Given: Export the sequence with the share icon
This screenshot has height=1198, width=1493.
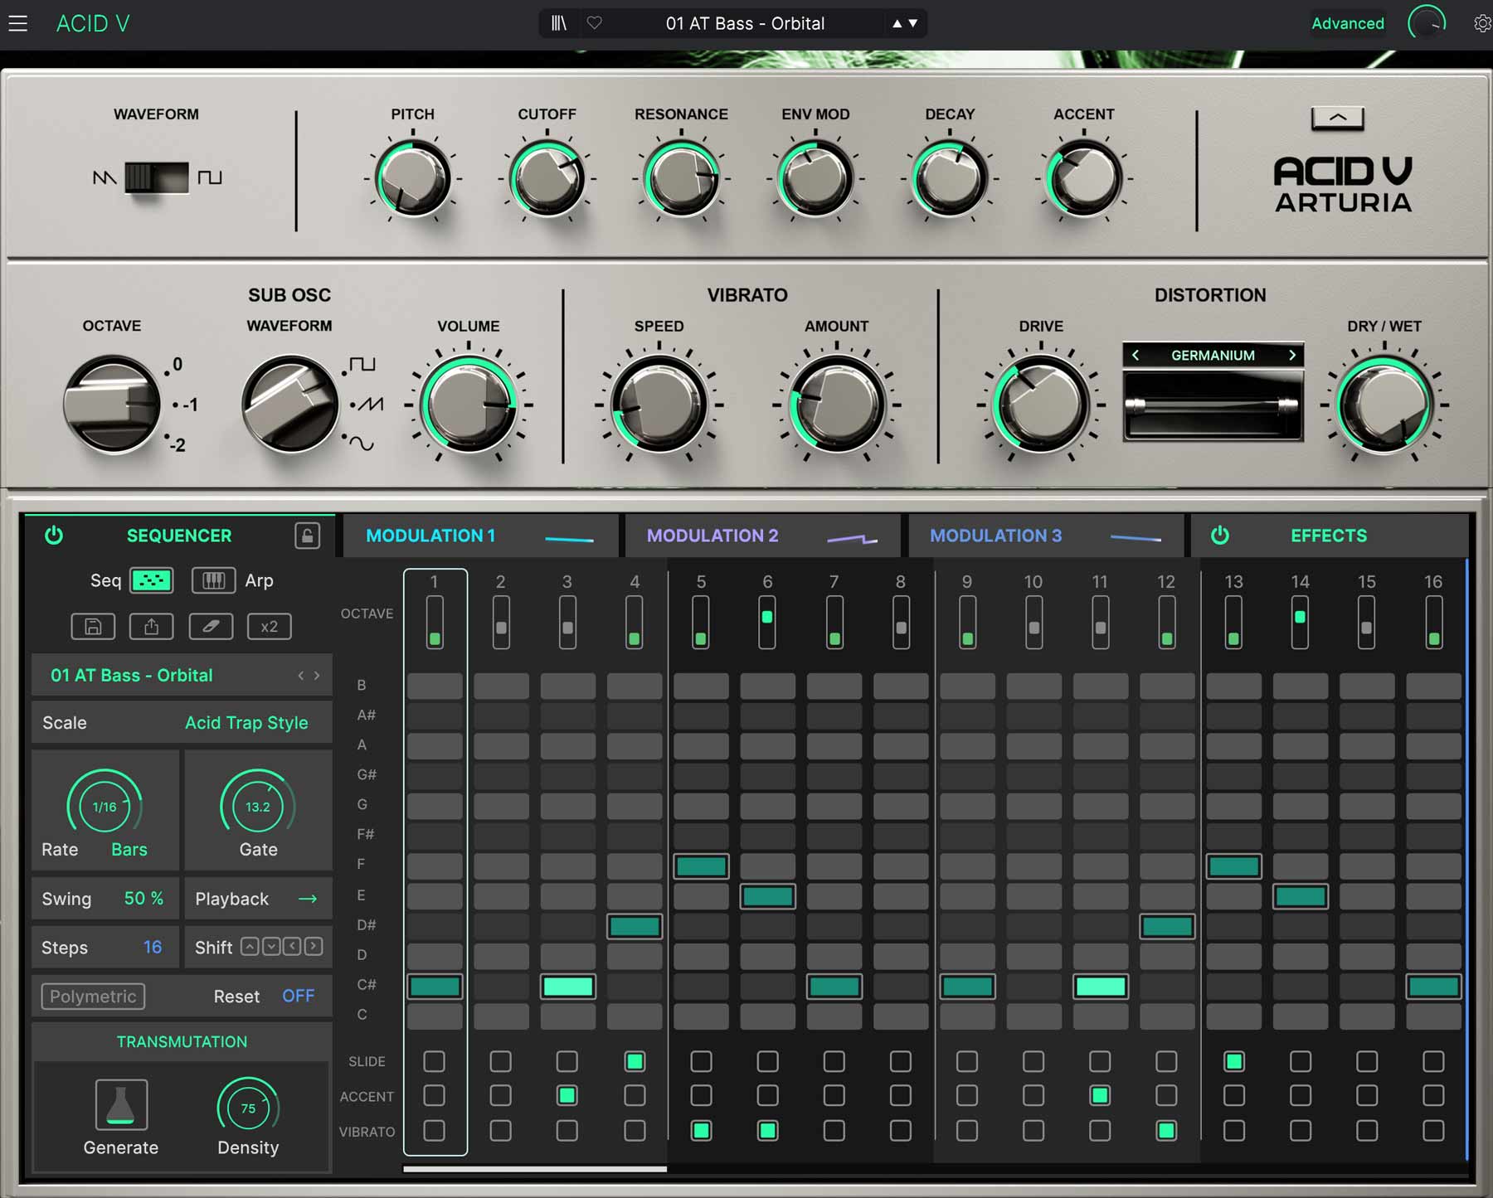Looking at the screenshot, I should click(151, 626).
